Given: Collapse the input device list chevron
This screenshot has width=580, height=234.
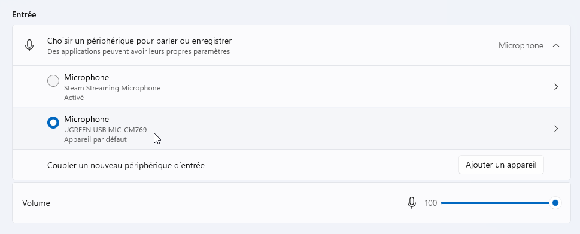Looking at the screenshot, I should [x=555, y=45].
